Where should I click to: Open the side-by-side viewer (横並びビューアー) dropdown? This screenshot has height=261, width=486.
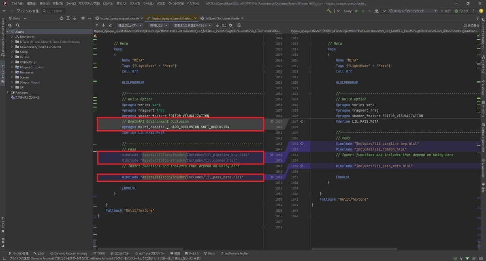pos(130,25)
